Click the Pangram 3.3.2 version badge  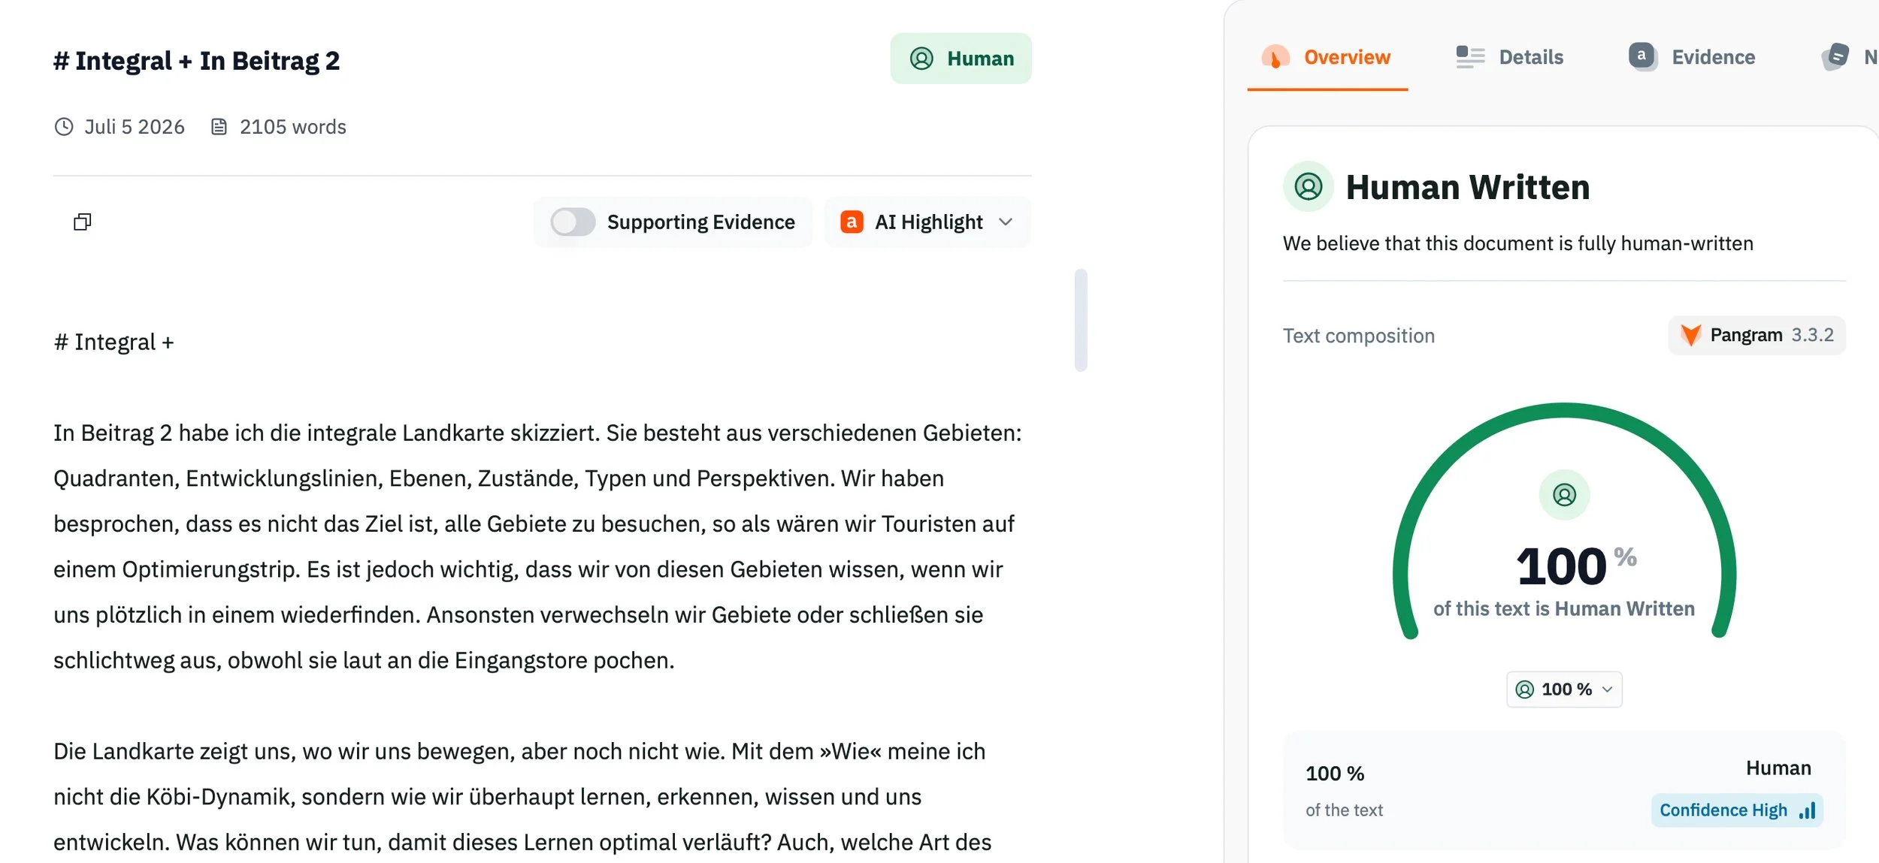[1756, 335]
